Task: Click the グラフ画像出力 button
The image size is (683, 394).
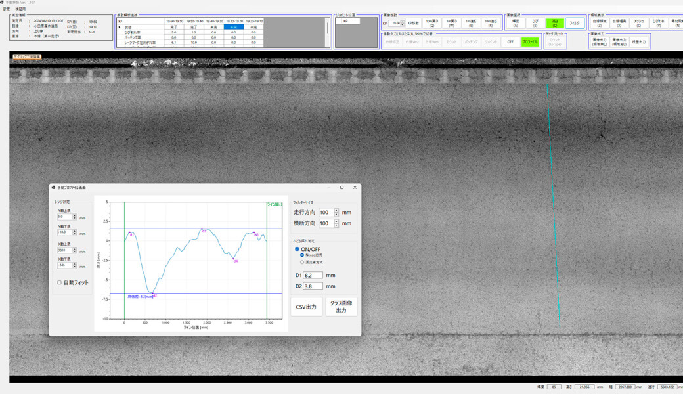Action: click(x=341, y=306)
